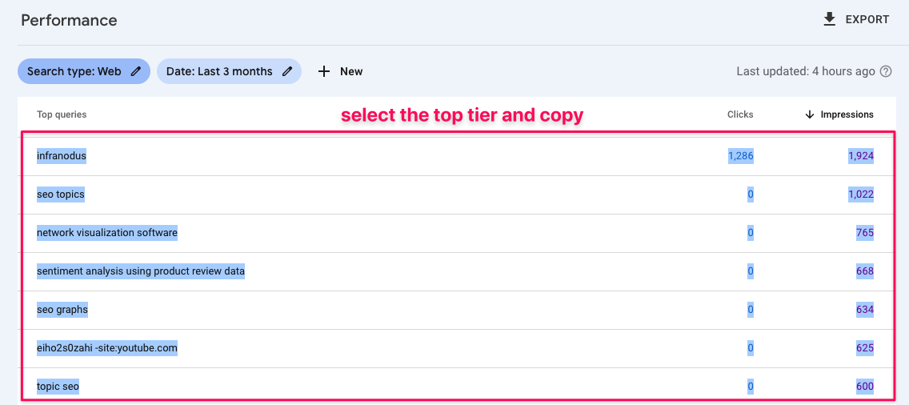Click the Top queries column header
The height and width of the screenshot is (405, 909).
(x=62, y=114)
